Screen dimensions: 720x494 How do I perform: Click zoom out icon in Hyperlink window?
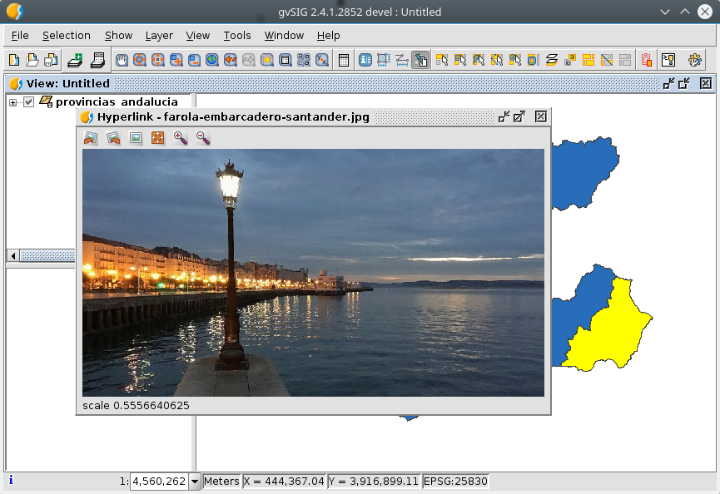(x=202, y=138)
